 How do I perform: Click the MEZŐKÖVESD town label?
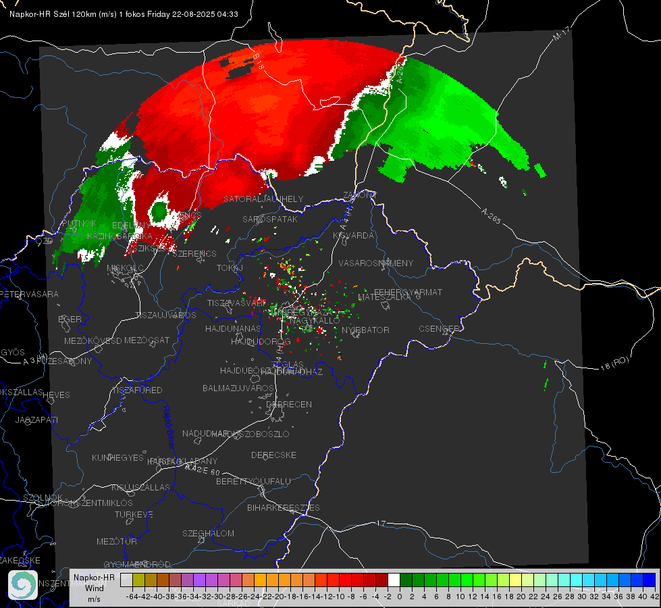[x=93, y=340]
